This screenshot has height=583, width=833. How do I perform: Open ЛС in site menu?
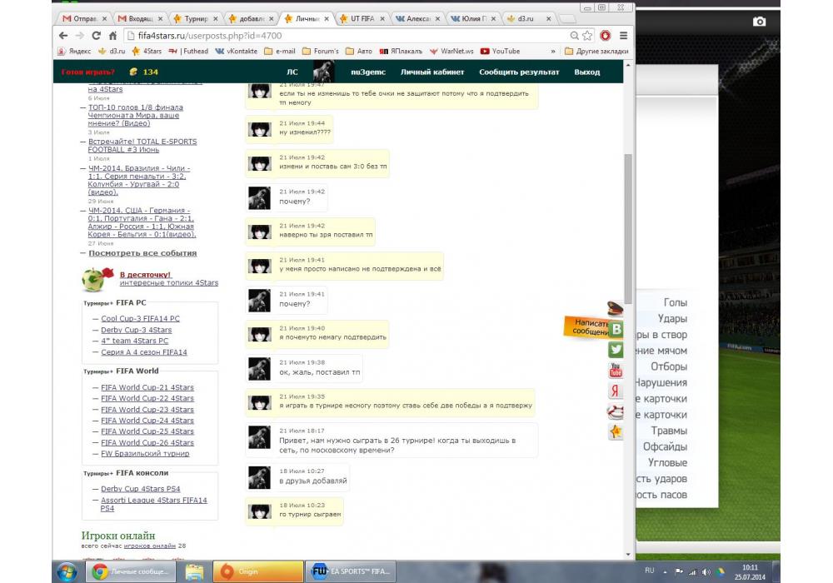tap(292, 72)
